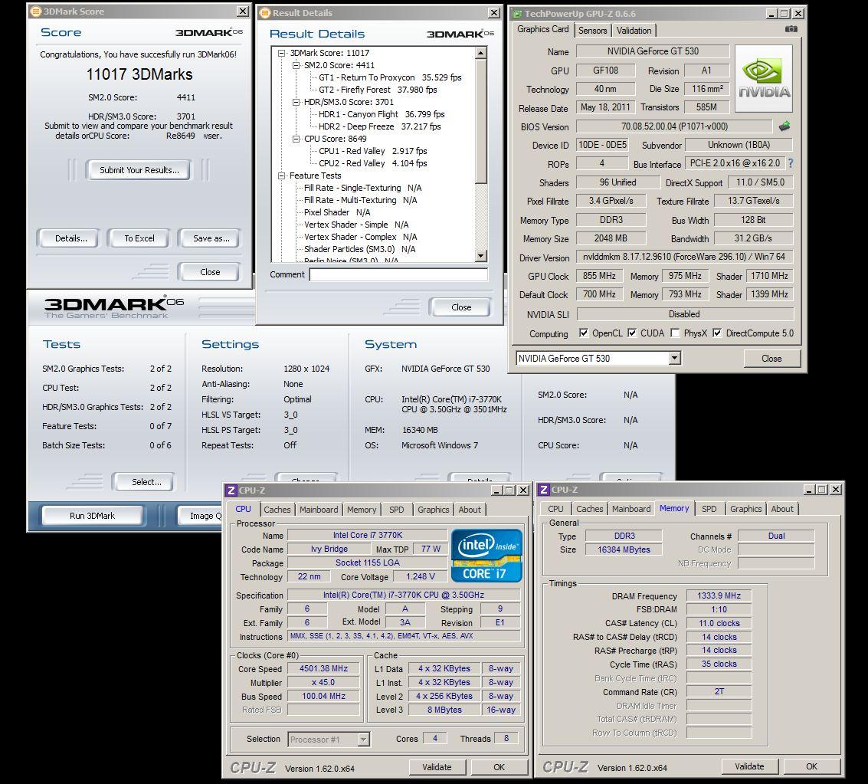Collapse the HDR/SM3.0 Score 3701 node
The height and width of the screenshot is (784, 868).
(x=296, y=102)
